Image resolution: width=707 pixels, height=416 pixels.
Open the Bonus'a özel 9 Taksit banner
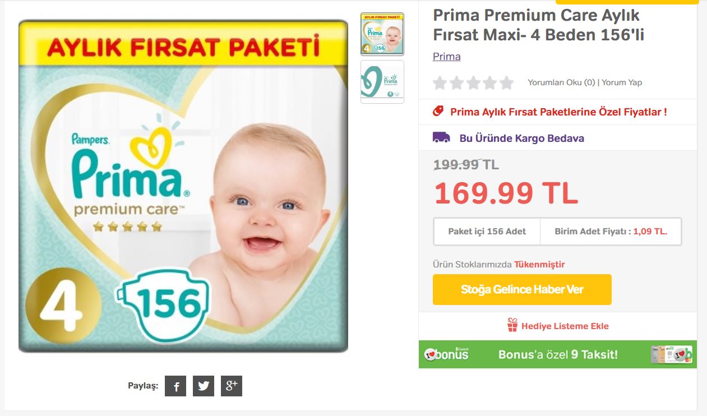tap(558, 354)
